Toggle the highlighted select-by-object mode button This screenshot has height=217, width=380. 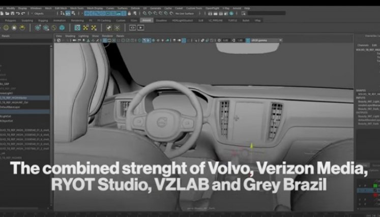(x=68, y=14)
